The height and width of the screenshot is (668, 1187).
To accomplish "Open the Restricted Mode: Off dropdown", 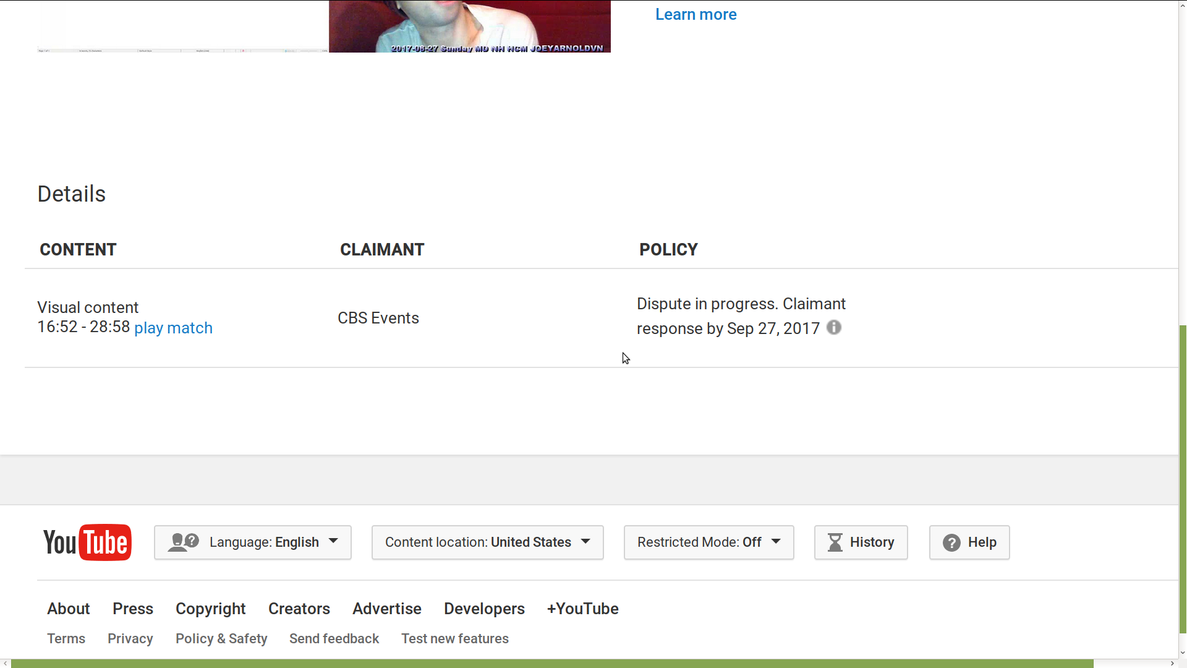I will click(x=709, y=542).
